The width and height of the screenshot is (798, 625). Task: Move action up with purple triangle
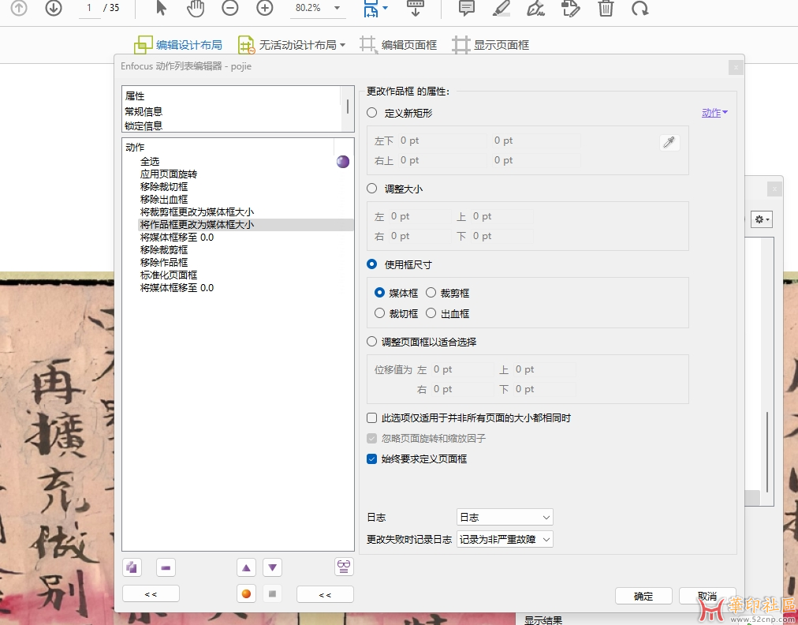point(246,567)
